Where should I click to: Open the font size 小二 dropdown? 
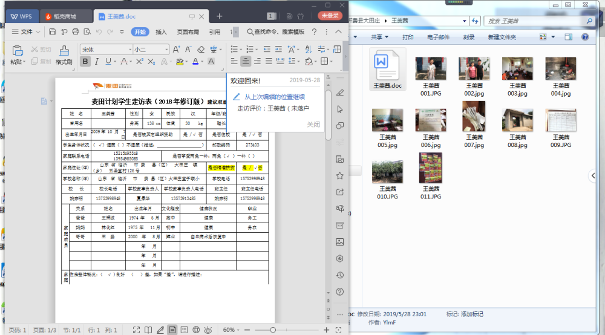click(166, 50)
